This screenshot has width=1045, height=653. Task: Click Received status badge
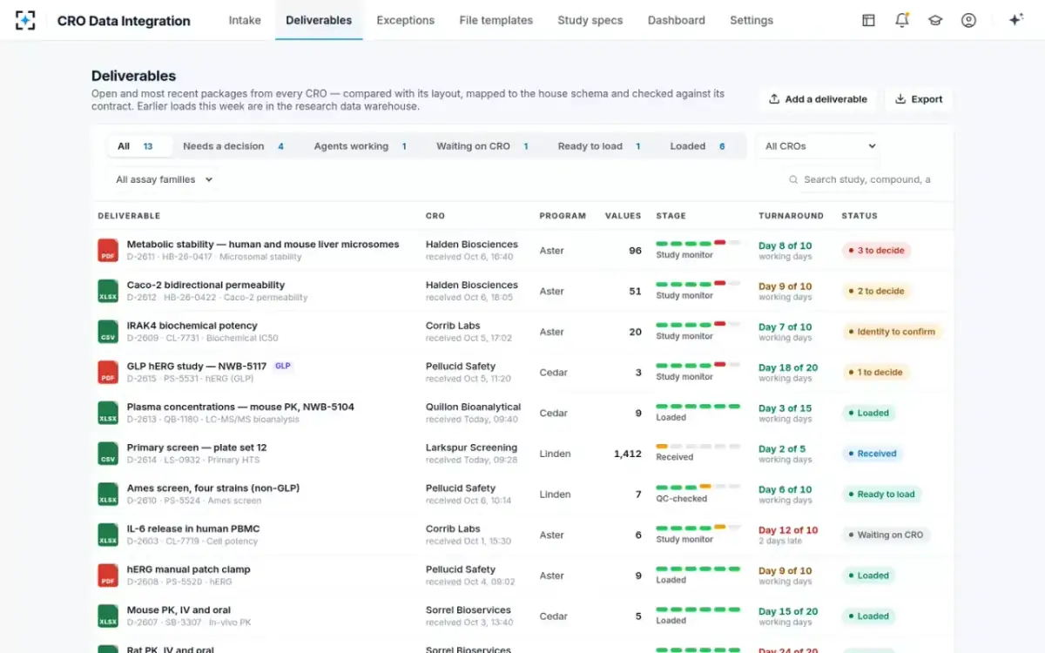872,454
